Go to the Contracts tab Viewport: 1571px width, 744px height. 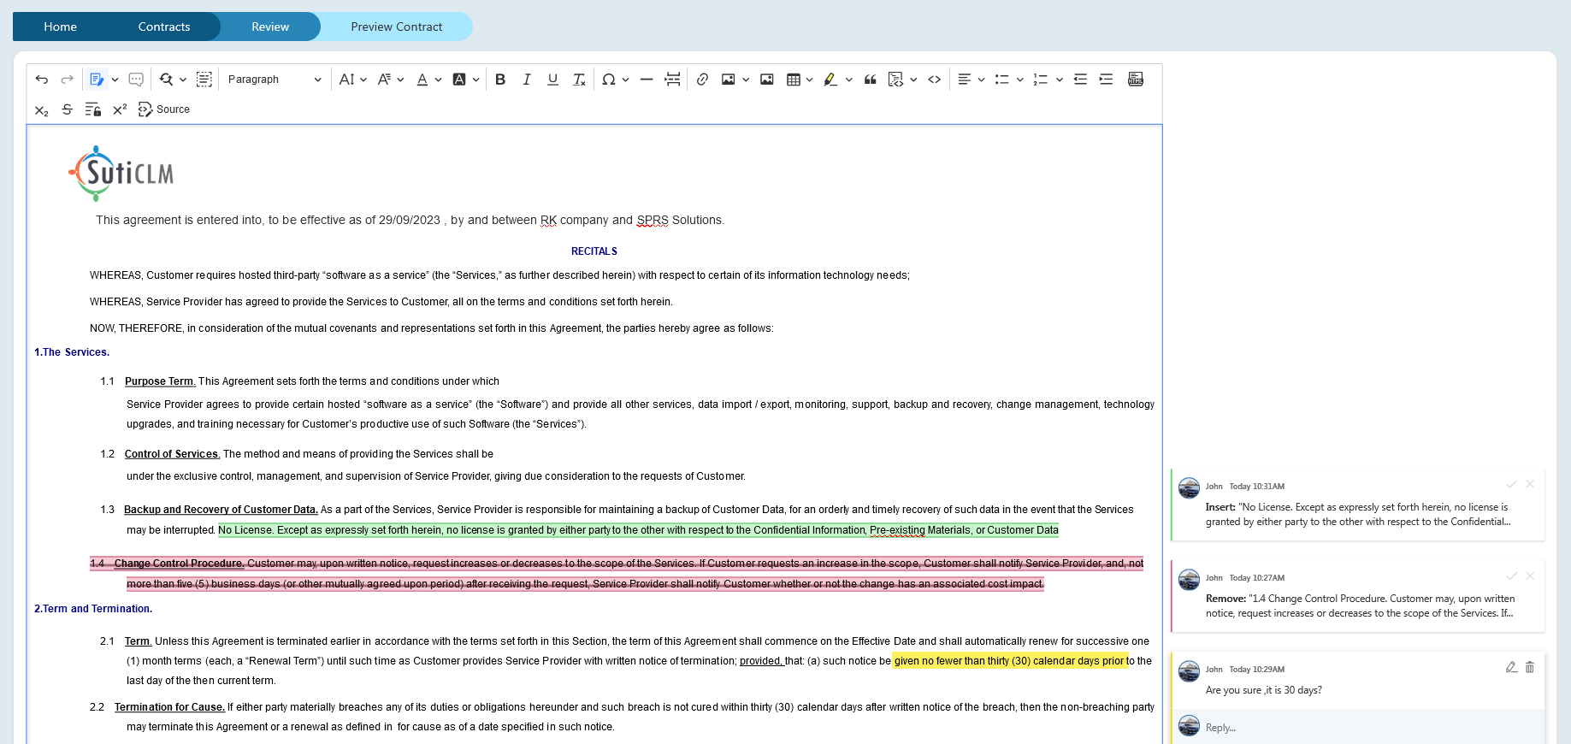(x=164, y=27)
